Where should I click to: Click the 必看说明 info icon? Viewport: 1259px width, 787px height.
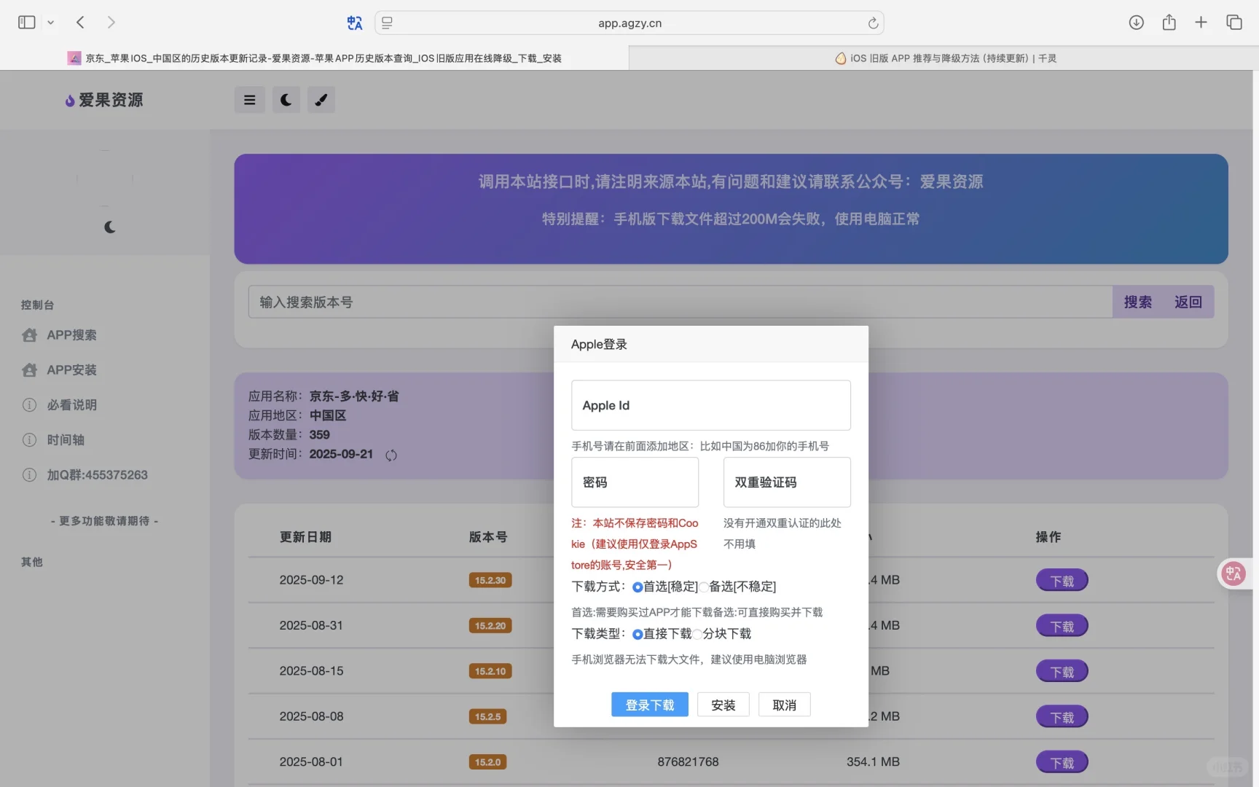29,404
